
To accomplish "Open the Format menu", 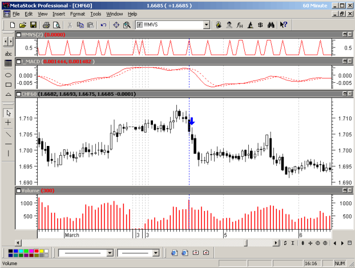I will (x=78, y=14).
